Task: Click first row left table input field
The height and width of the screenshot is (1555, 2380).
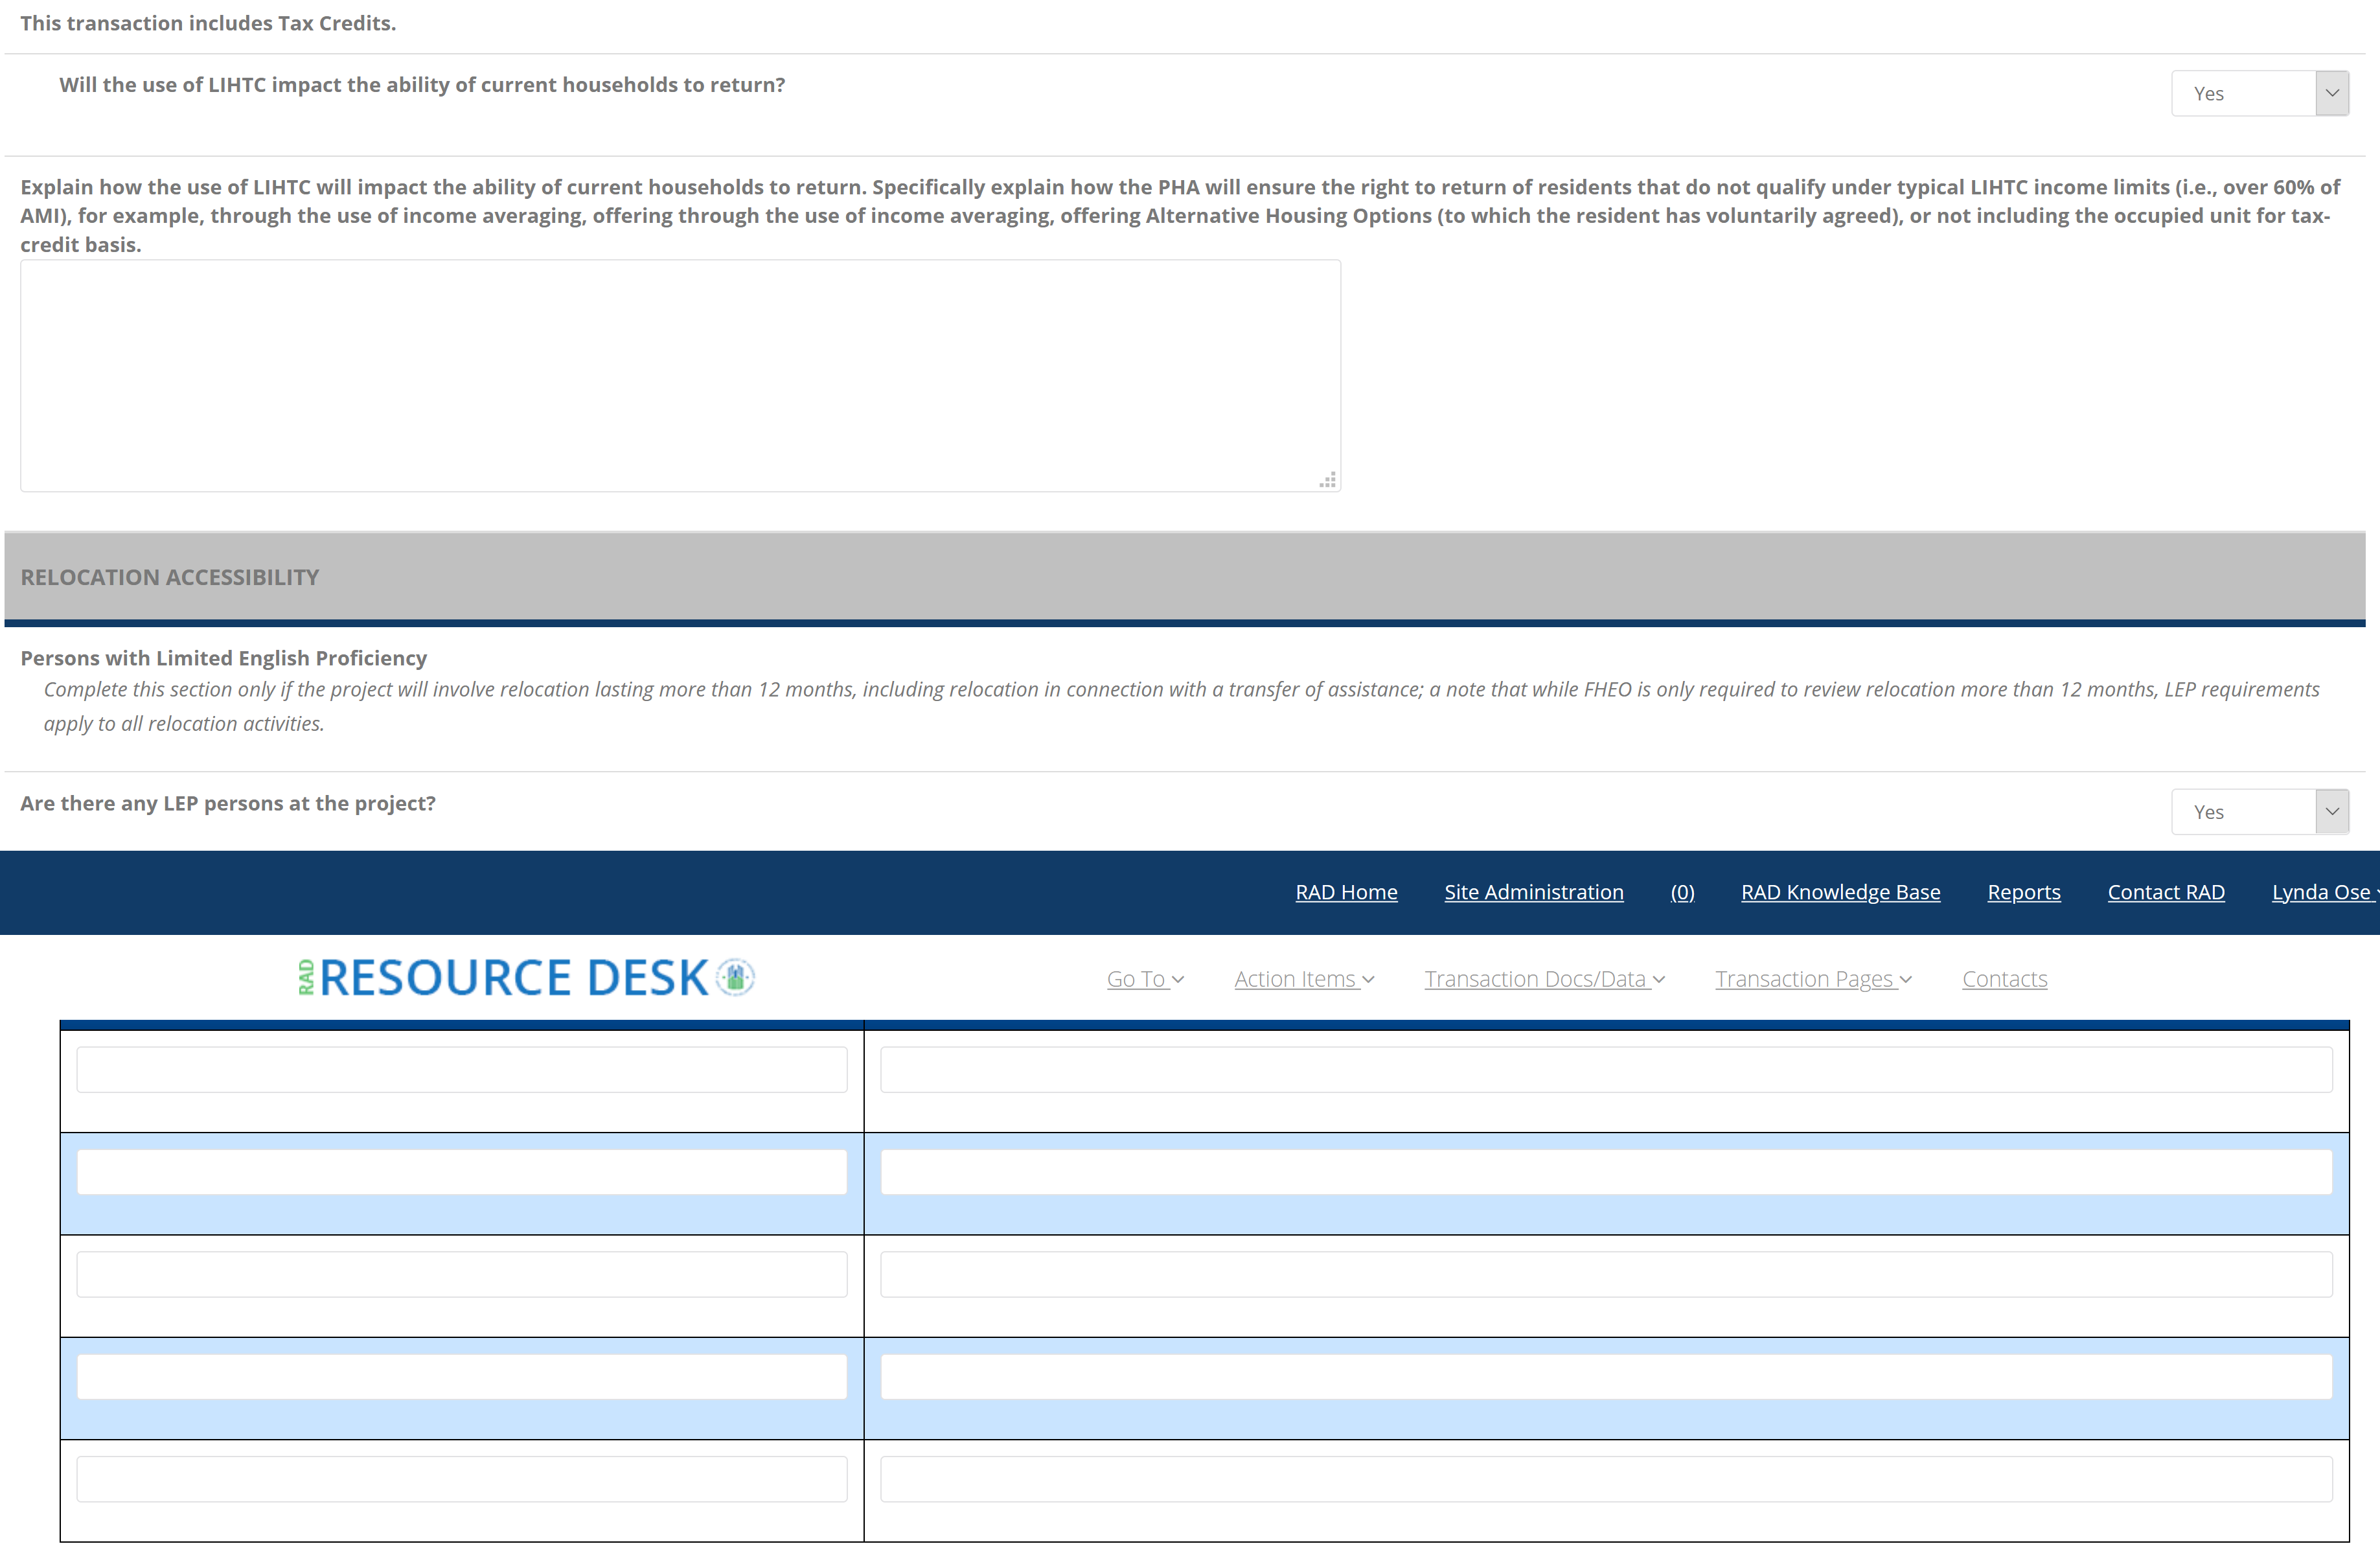Action: tap(462, 1069)
